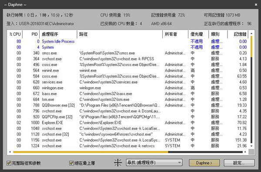The image size is (261, 172).
Task: Click path C:\windows\system32\services.exe
Action: [108, 82]
